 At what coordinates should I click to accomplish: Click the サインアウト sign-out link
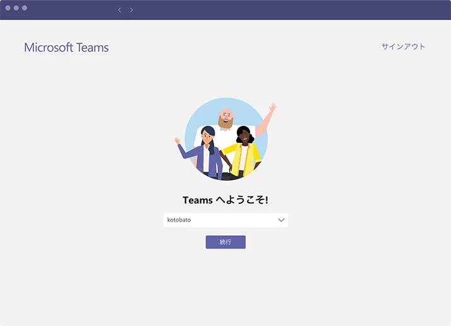pyautogui.click(x=403, y=47)
